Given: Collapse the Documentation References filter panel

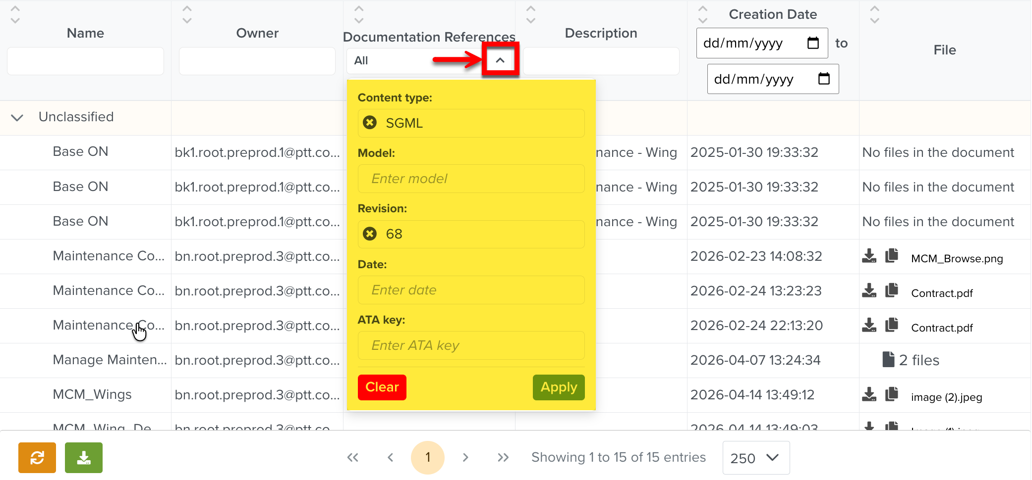Looking at the screenshot, I should [501, 59].
